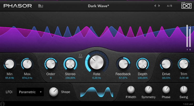This screenshot has height=106, width=194.
Task: Open the LFO Parametric dropdown
Action: click(30, 92)
